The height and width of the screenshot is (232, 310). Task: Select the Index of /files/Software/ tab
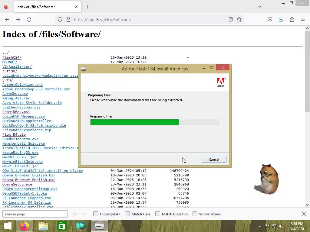click(x=48, y=7)
